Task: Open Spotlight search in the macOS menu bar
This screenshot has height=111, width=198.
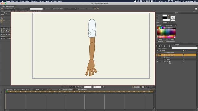Action: [159, 1]
